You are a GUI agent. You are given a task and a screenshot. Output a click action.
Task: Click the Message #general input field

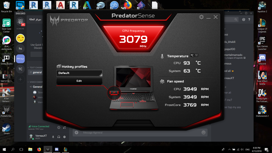click(140, 133)
